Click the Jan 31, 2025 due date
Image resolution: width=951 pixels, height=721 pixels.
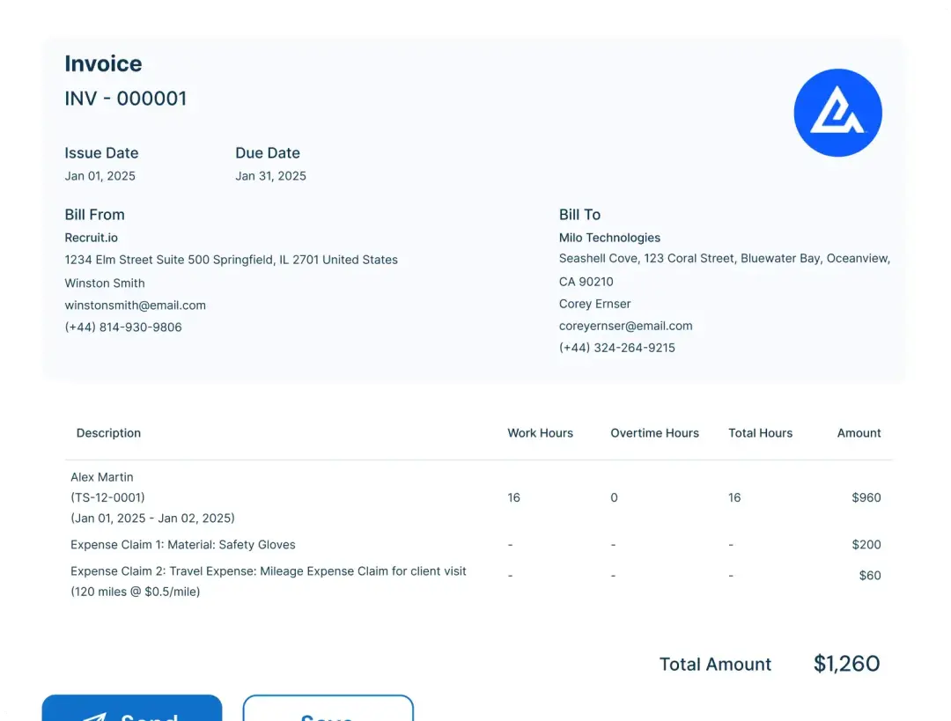pyautogui.click(x=270, y=176)
